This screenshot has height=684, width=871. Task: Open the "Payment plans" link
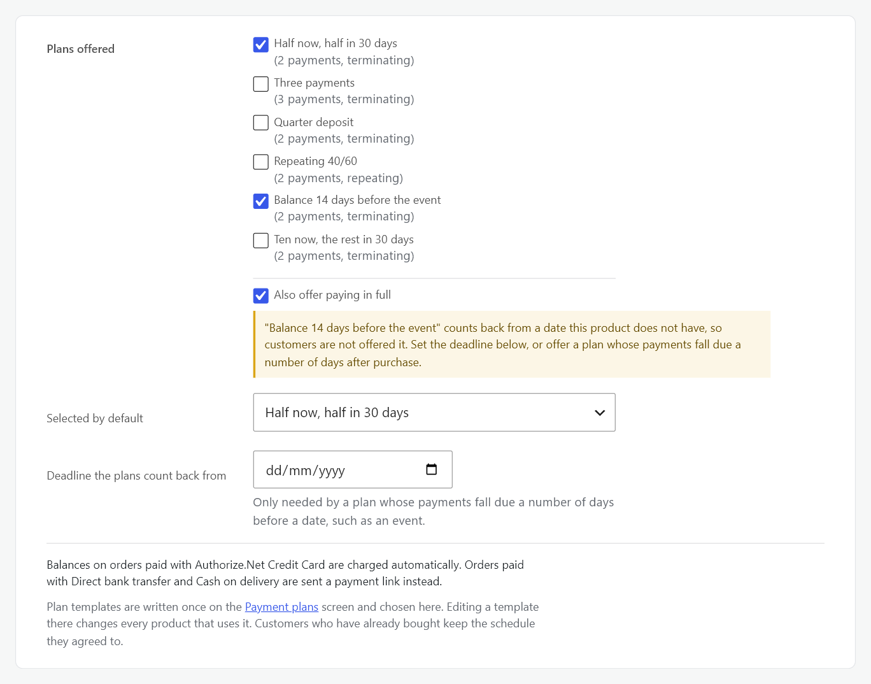point(281,607)
